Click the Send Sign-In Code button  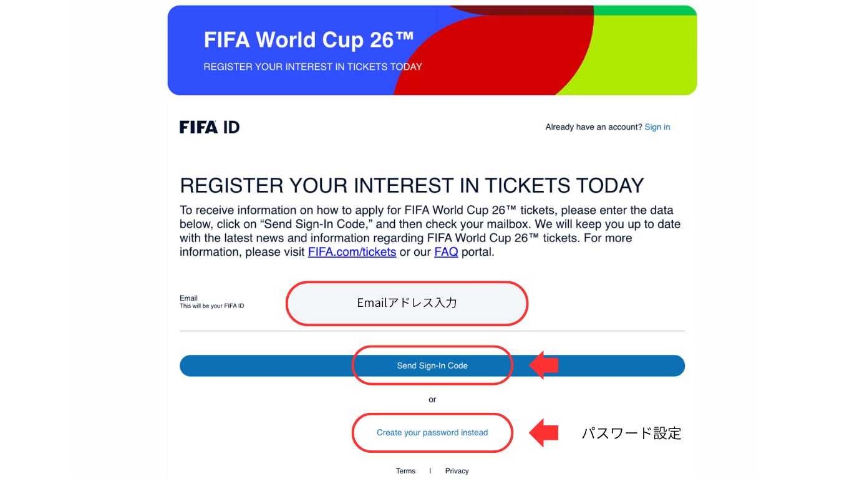(x=432, y=365)
